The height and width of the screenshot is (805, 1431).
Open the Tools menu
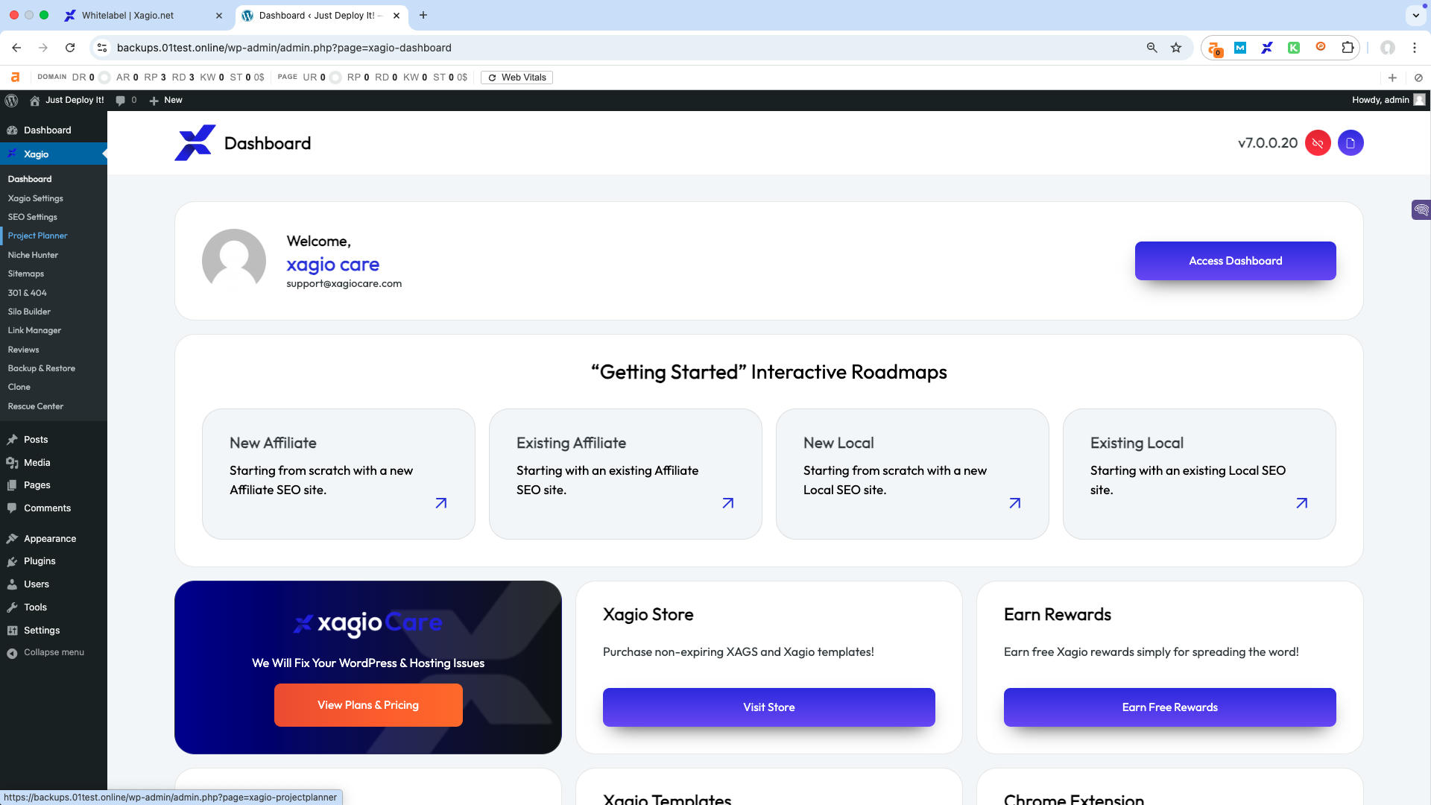pos(35,607)
